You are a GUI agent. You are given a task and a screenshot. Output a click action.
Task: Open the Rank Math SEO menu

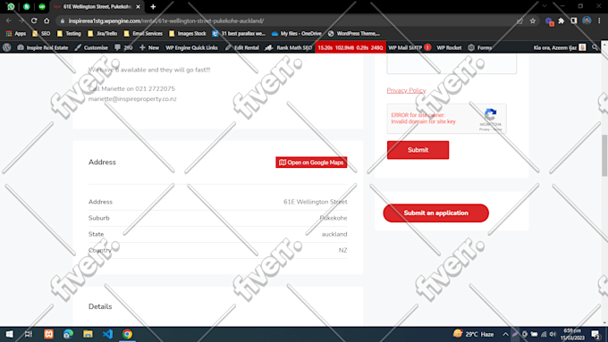289,47
